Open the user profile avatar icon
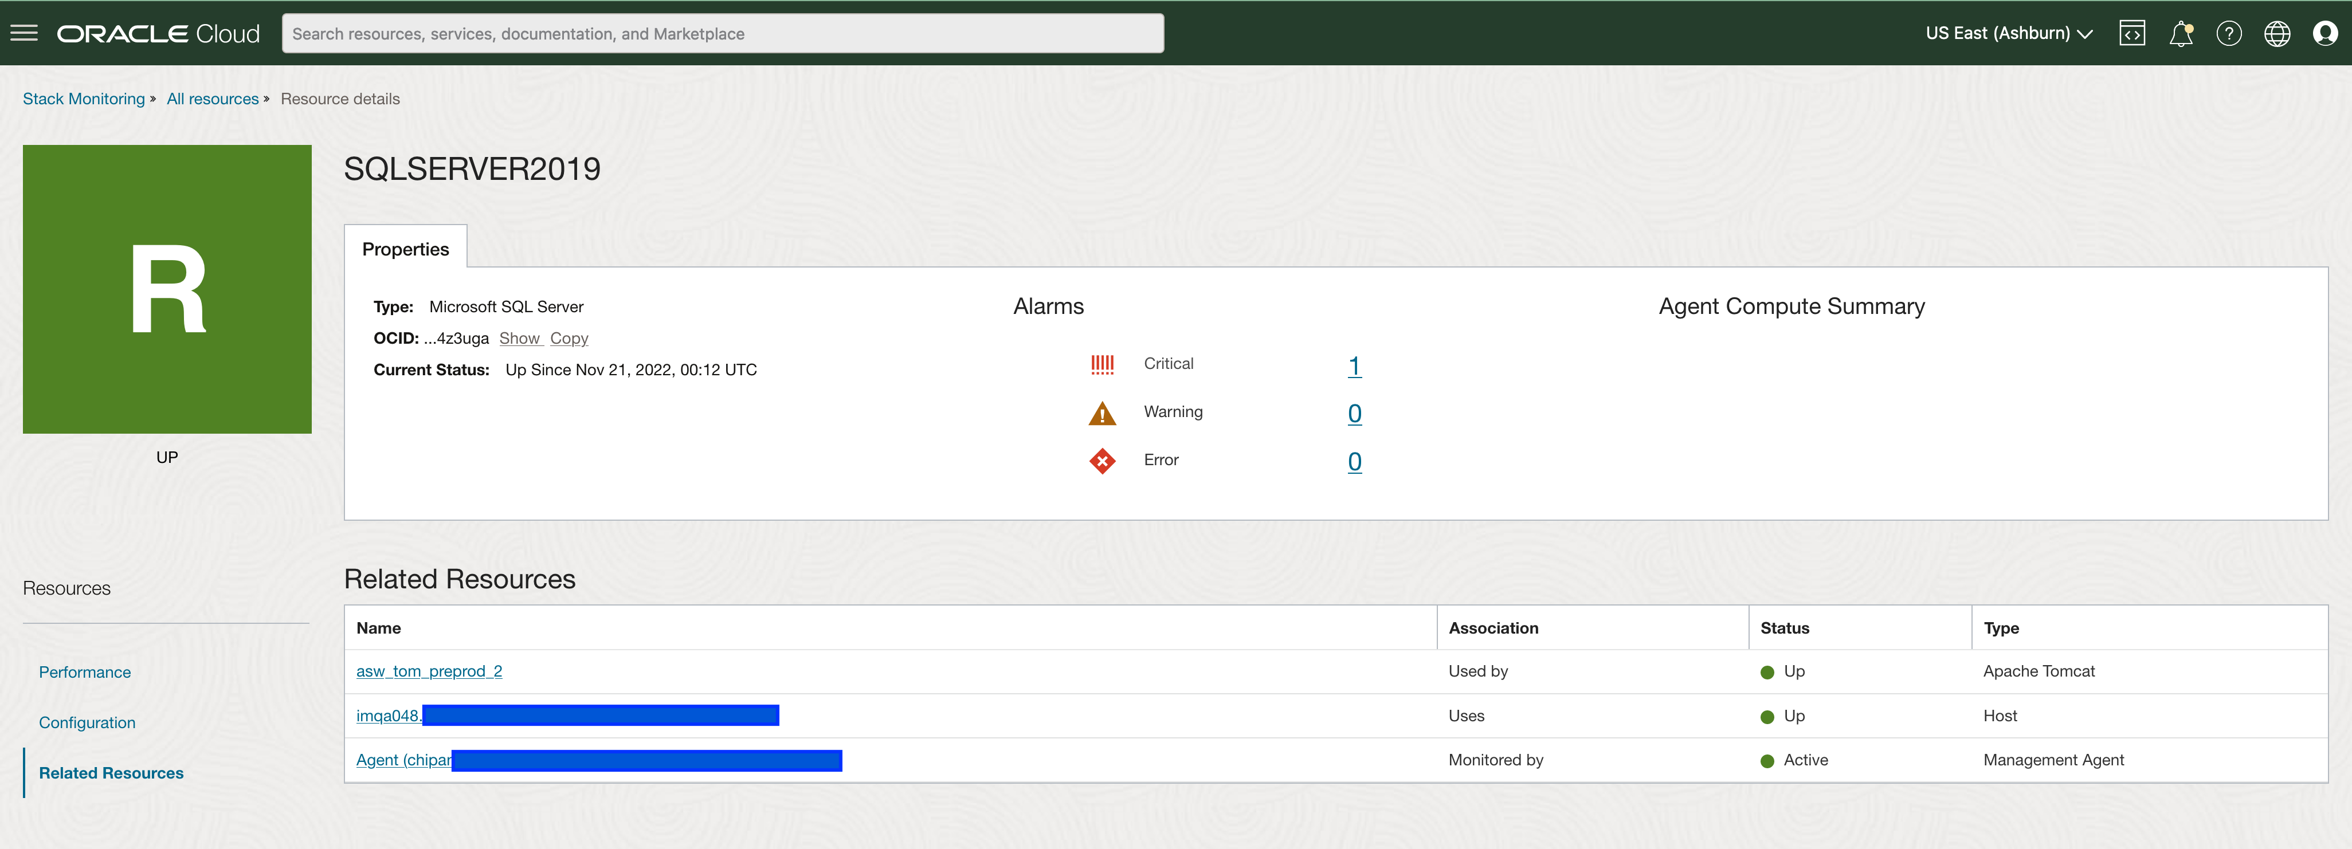Image resolution: width=2352 pixels, height=849 pixels. pos(2324,33)
